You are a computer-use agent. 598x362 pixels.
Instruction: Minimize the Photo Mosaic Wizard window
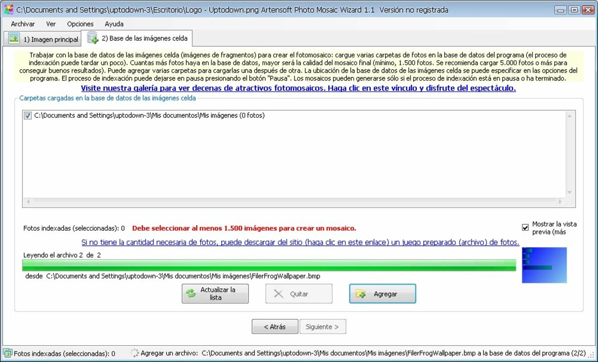coord(561,10)
